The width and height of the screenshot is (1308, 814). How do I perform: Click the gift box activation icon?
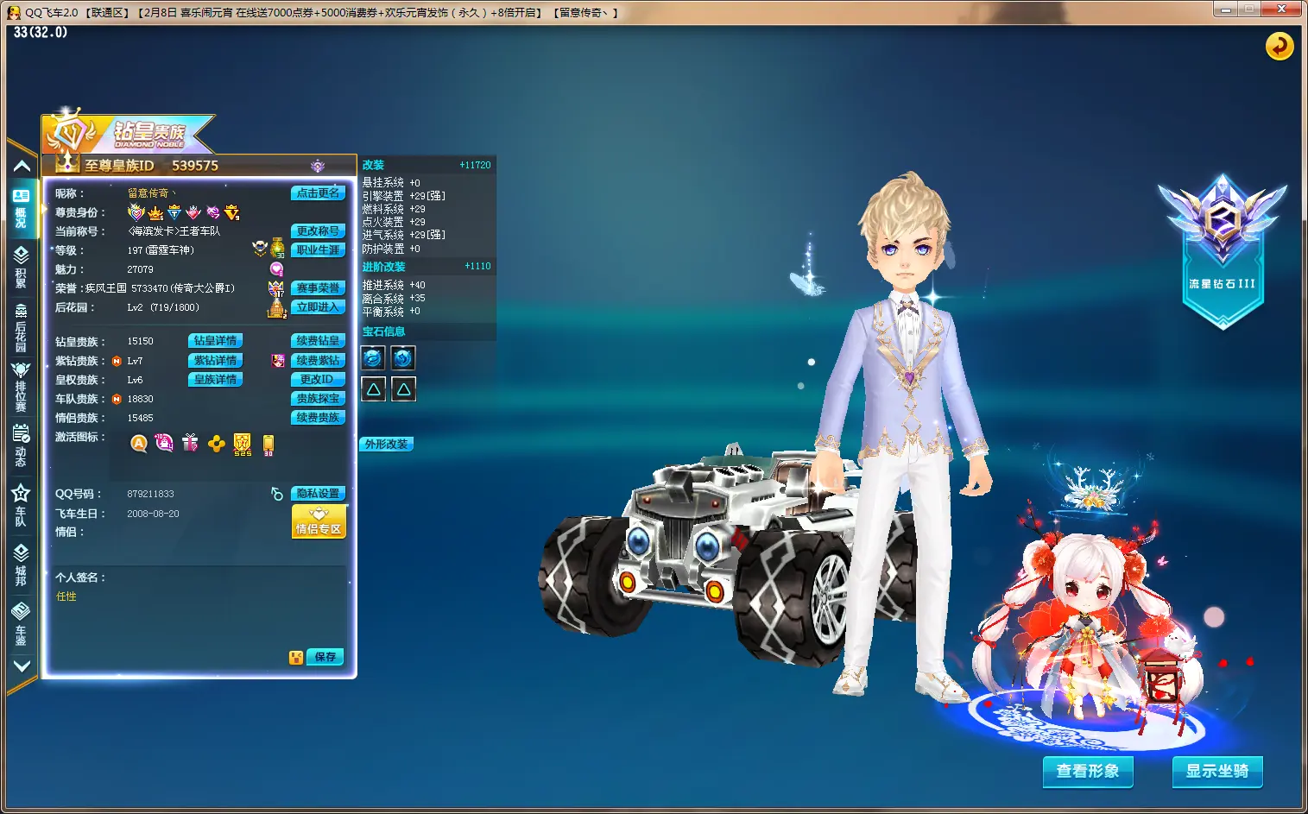pyautogui.click(x=190, y=444)
